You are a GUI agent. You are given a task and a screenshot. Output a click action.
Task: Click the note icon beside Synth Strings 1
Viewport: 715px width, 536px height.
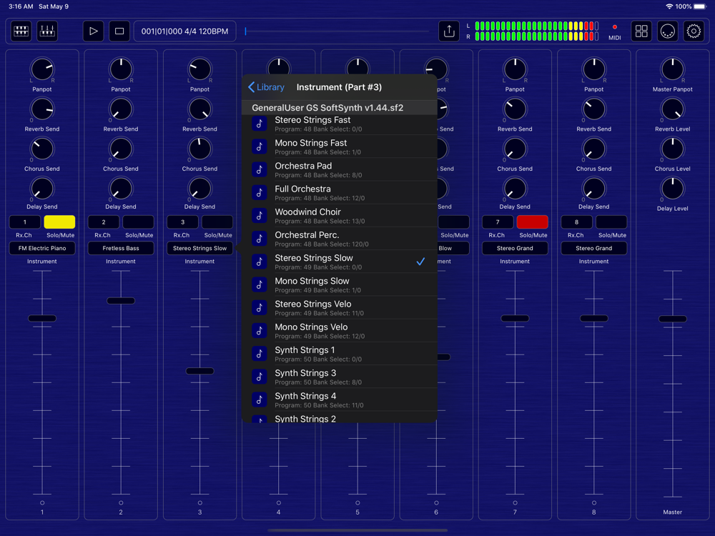(260, 353)
